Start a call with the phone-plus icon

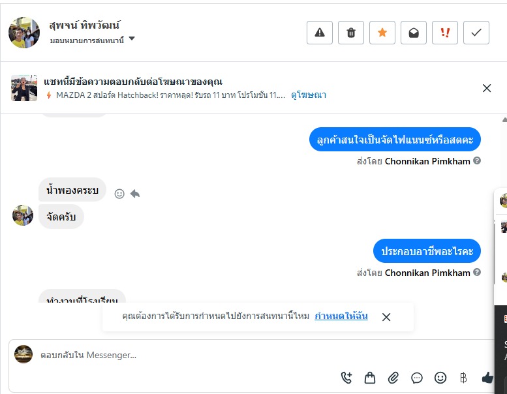point(346,377)
